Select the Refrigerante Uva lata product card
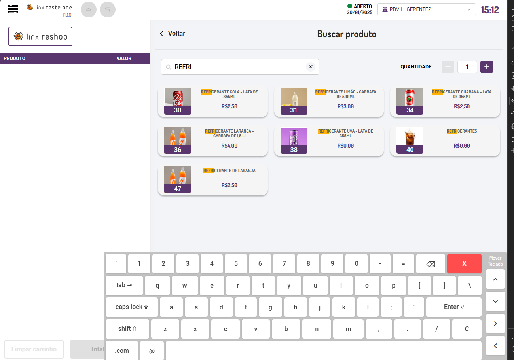This screenshot has height=360, width=514. [x=329, y=141]
